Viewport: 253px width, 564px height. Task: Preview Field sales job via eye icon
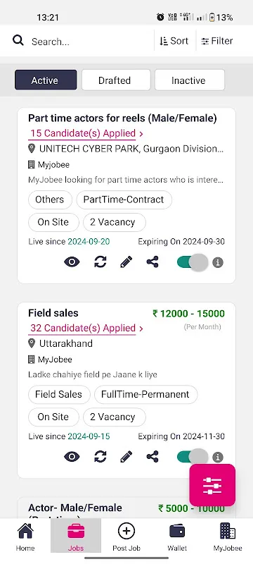coord(72,457)
